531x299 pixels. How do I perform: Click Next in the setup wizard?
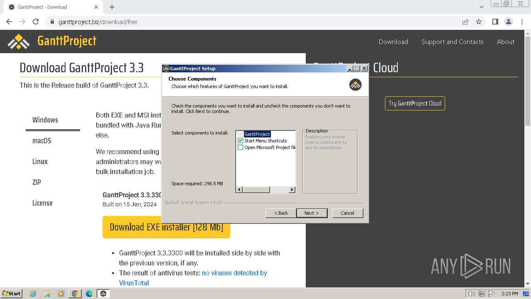[312, 213]
